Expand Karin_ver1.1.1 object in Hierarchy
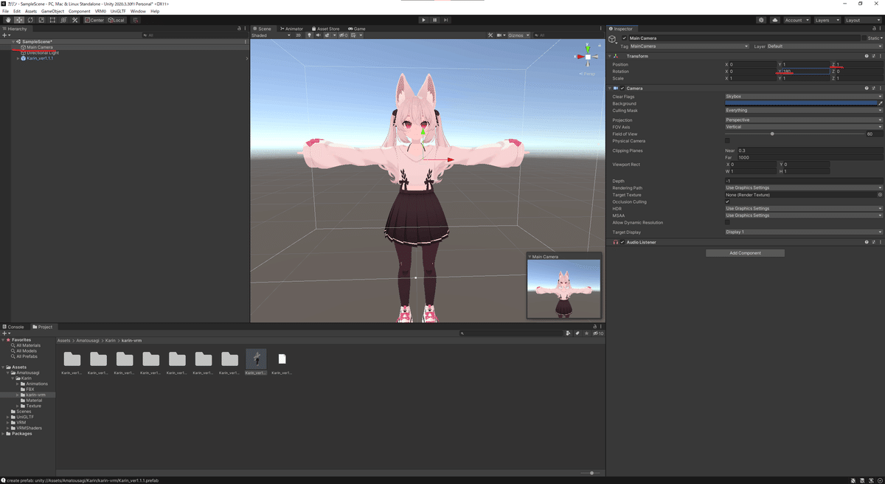The width and height of the screenshot is (885, 484). pos(18,58)
